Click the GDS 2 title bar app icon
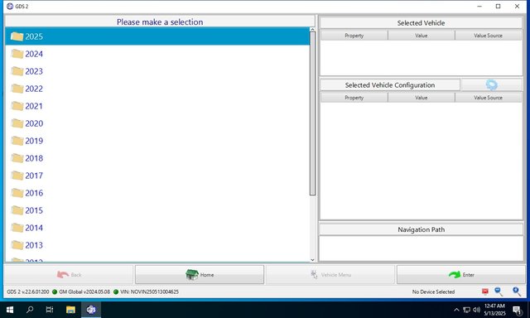The image size is (530, 318). (10, 6)
